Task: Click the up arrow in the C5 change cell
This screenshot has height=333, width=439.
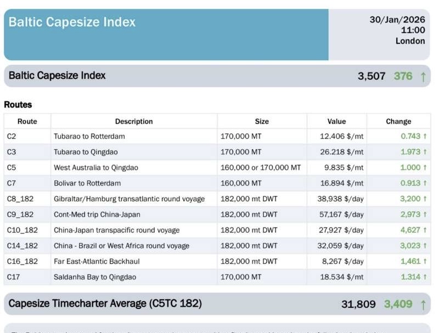Action: (x=425, y=167)
